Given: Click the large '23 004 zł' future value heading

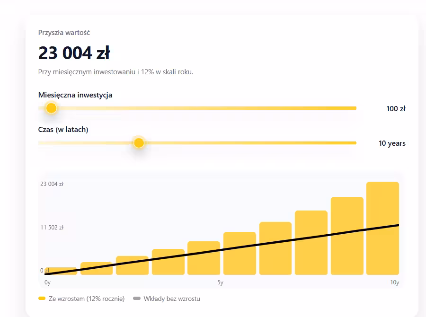Looking at the screenshot, I should pyautogui.click(x=74, y=53).
